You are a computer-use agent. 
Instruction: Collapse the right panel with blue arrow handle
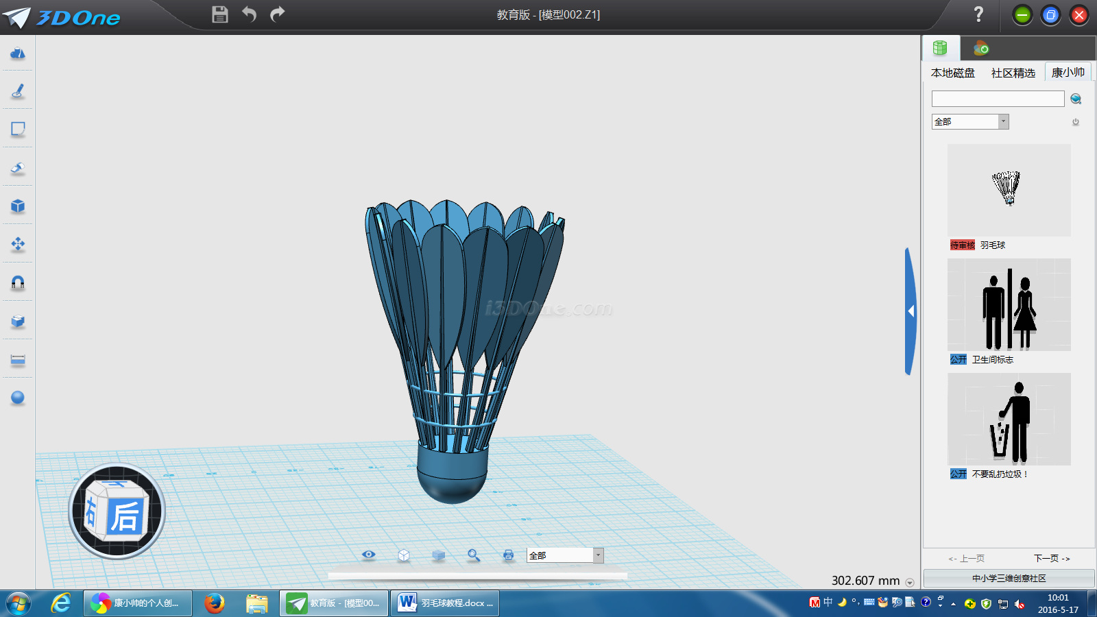tap(911, 311)
